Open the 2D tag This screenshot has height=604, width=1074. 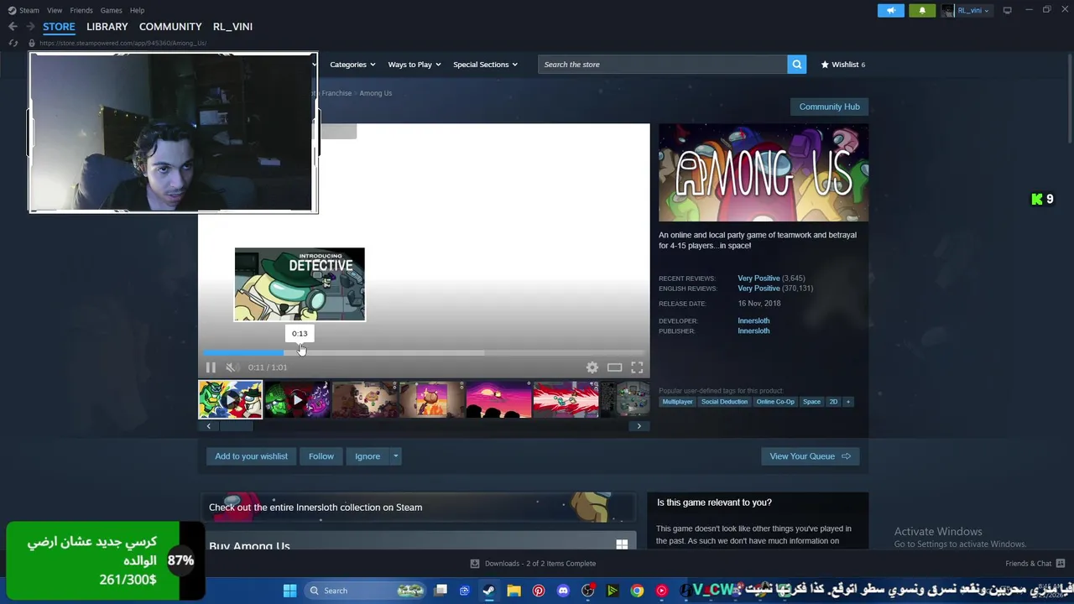coord(833,402)
